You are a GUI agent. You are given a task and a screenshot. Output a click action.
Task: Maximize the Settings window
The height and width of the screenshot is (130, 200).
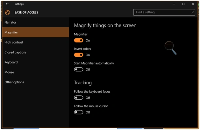pos(183,4)
